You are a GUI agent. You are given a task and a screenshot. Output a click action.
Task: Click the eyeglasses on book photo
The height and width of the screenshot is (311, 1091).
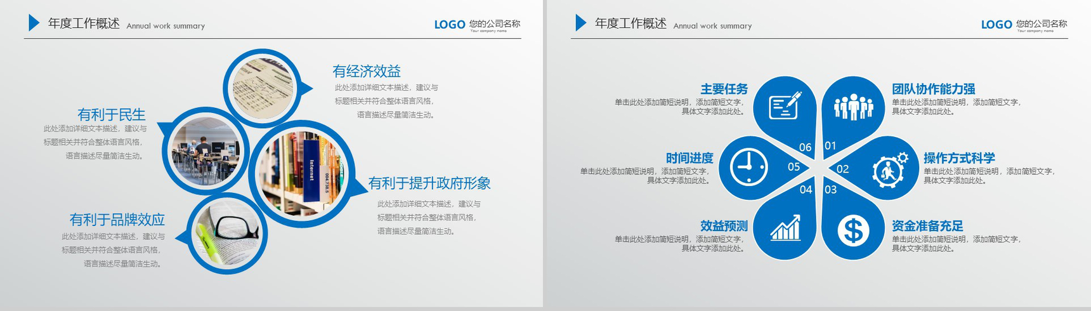pos(228,232)
